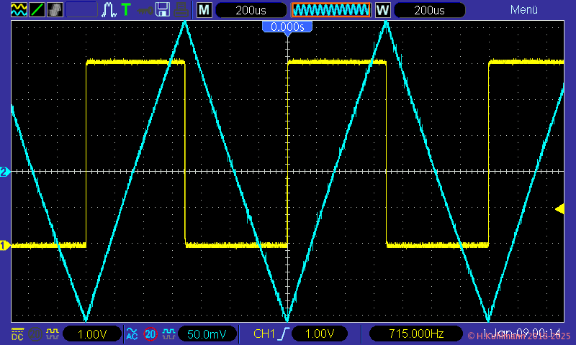Viewport: 576px width, 345px height.
Task: Toggle the red 20 bandwidth limit icon
Action: pos(150,334)
